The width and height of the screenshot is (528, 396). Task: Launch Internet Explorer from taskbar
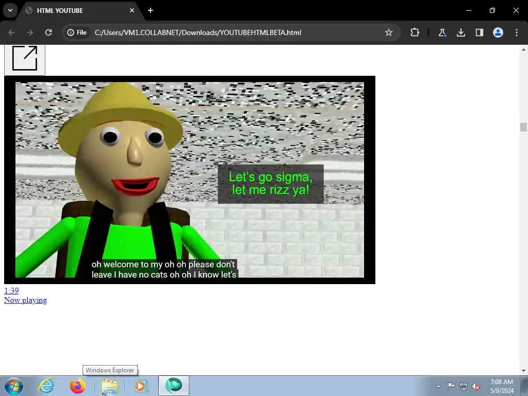[46, 386]
